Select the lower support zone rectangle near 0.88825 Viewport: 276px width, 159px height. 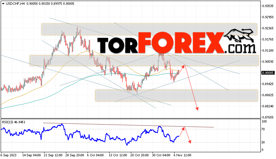[x=176, y=96]
